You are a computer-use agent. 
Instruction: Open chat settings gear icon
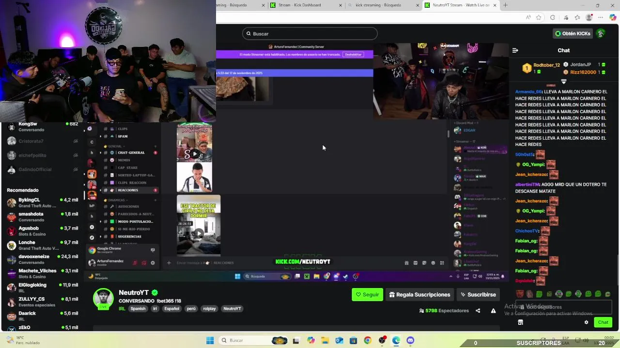tap(586, 322)
